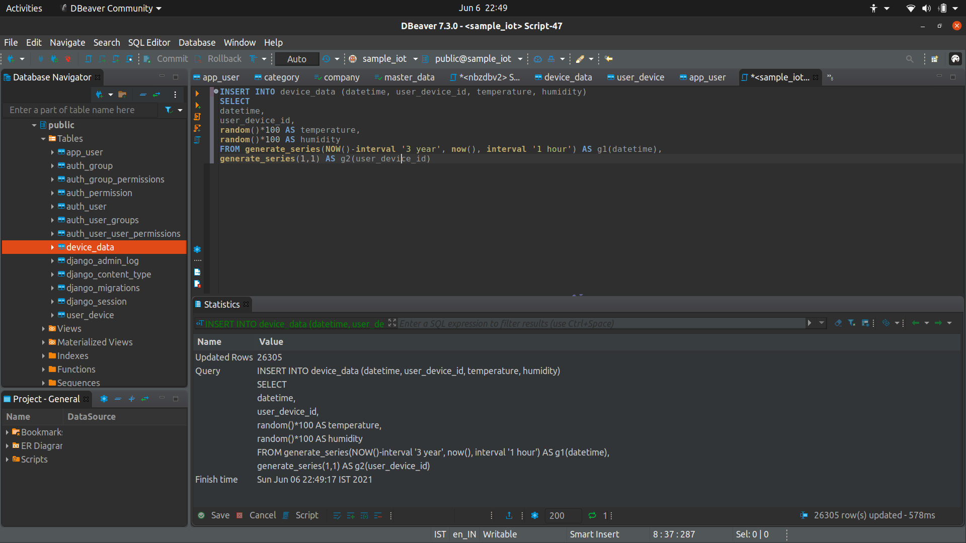Click the create folder icon in Database Navigator
Screen dimensions: 966x543
[122, 95]
